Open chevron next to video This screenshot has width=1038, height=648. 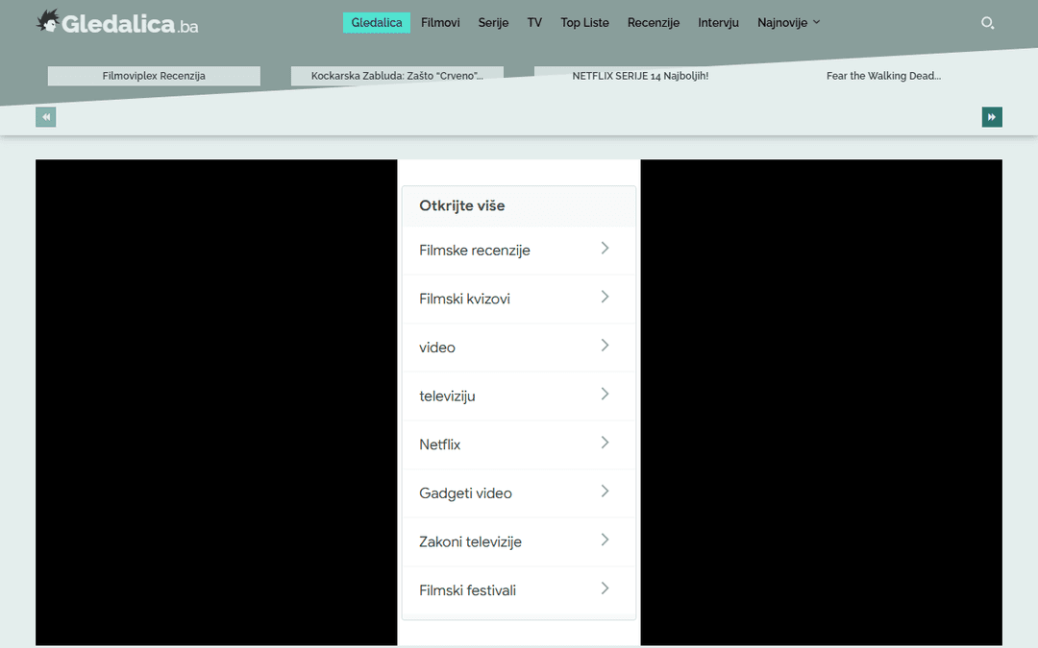[605, 346]
